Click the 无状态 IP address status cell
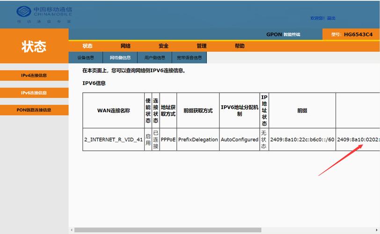 point(264,139)
